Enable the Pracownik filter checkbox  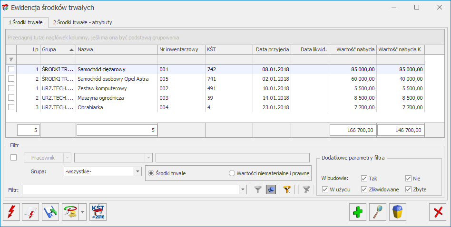point(13,158)
